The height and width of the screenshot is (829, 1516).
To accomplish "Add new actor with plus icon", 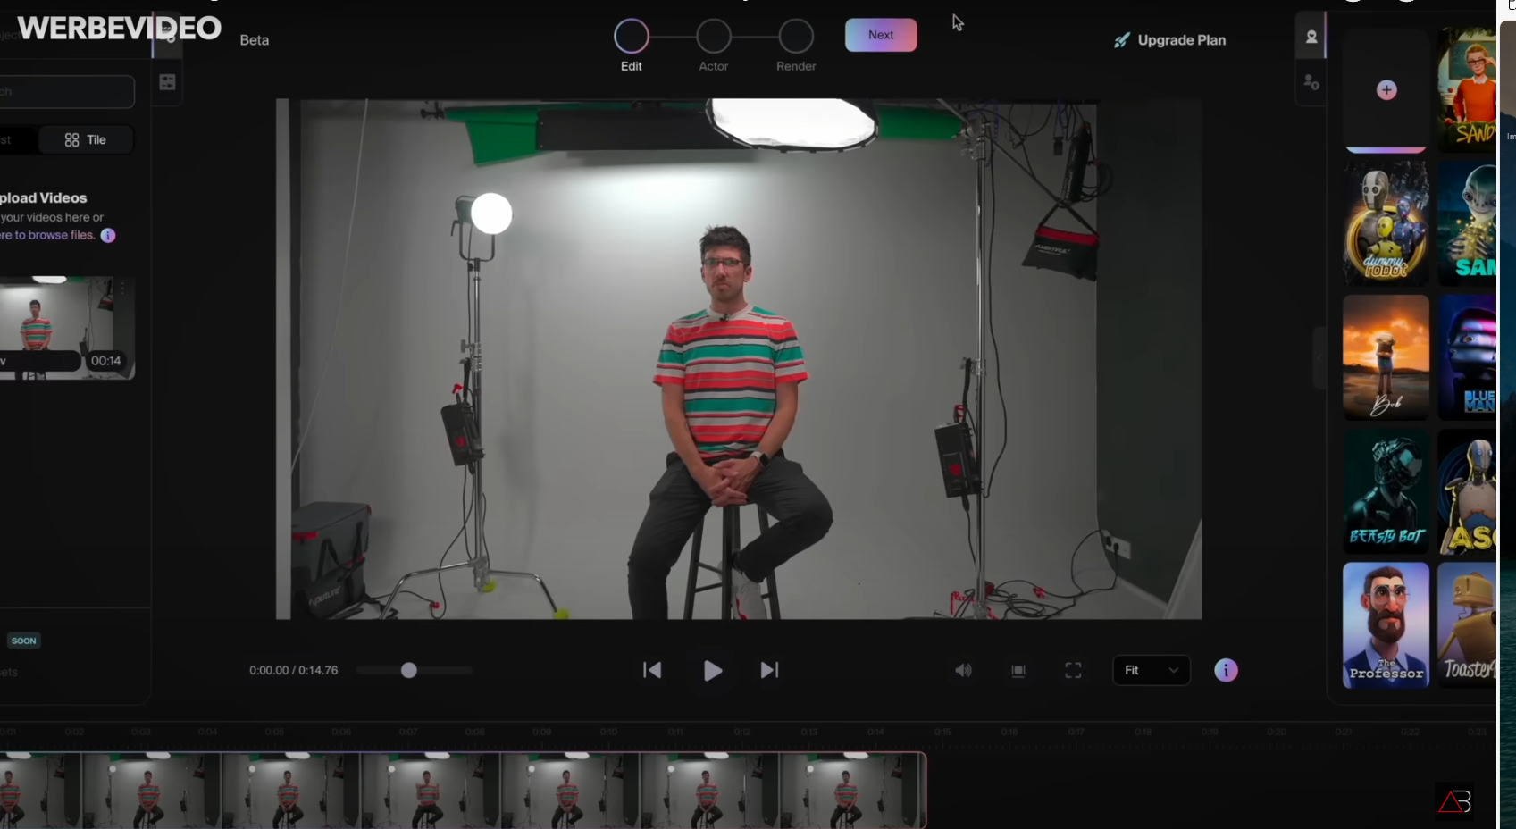I will coord(1386,90).
